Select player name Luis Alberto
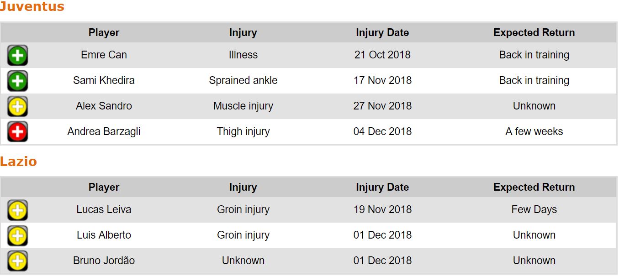The image size is (619, 276). point(104,235)
